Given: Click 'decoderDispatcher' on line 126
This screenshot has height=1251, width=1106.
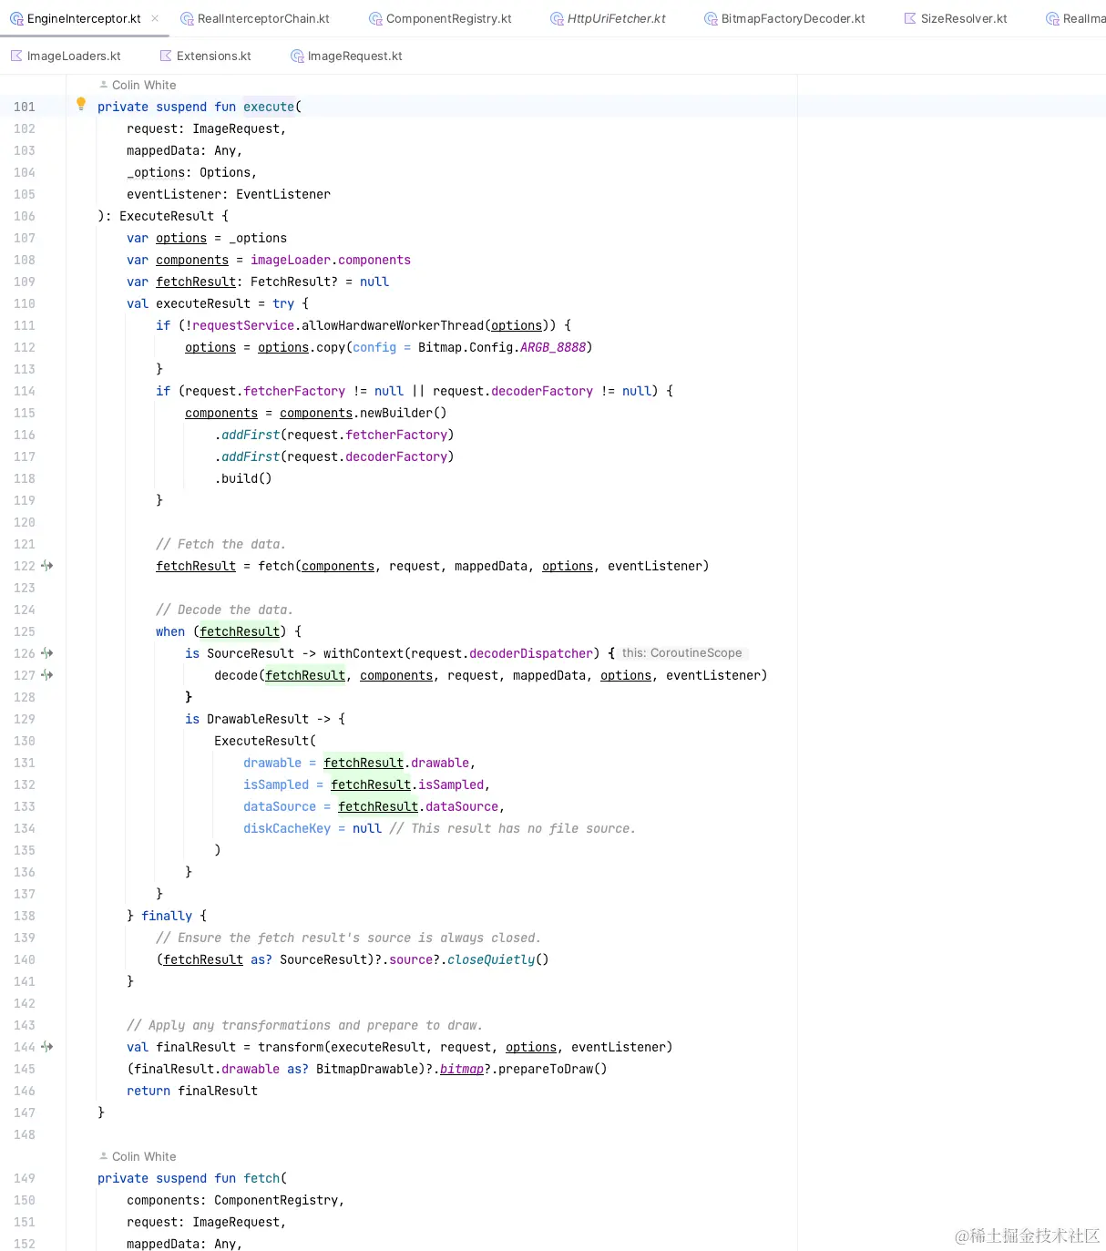Looking at the screenshot, I should tap(531, 653).
